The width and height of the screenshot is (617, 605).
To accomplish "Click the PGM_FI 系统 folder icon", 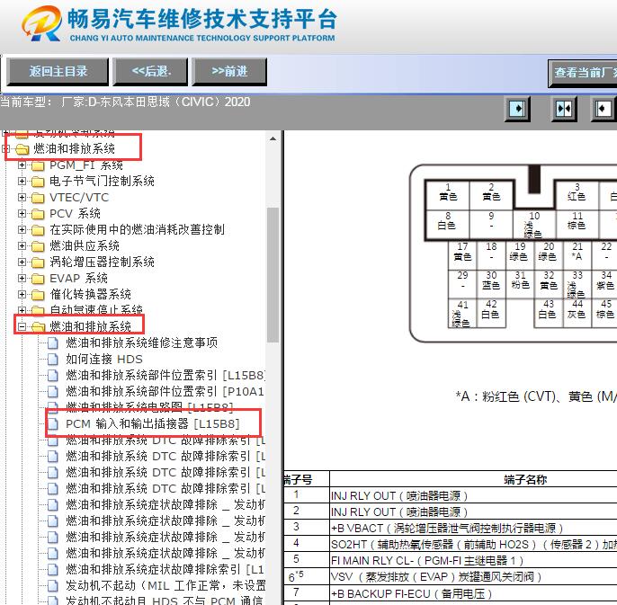I will 38,165.
